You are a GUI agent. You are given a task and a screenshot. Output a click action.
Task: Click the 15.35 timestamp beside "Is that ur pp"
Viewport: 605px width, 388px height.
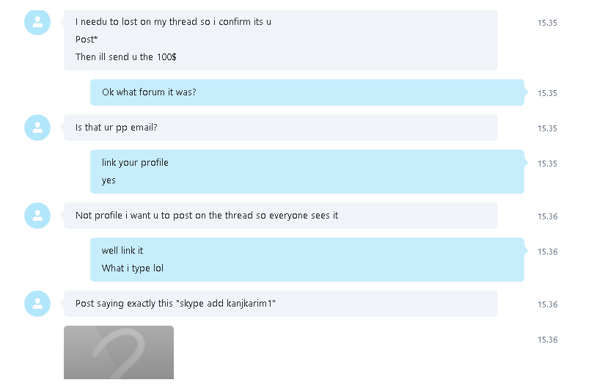547,128
